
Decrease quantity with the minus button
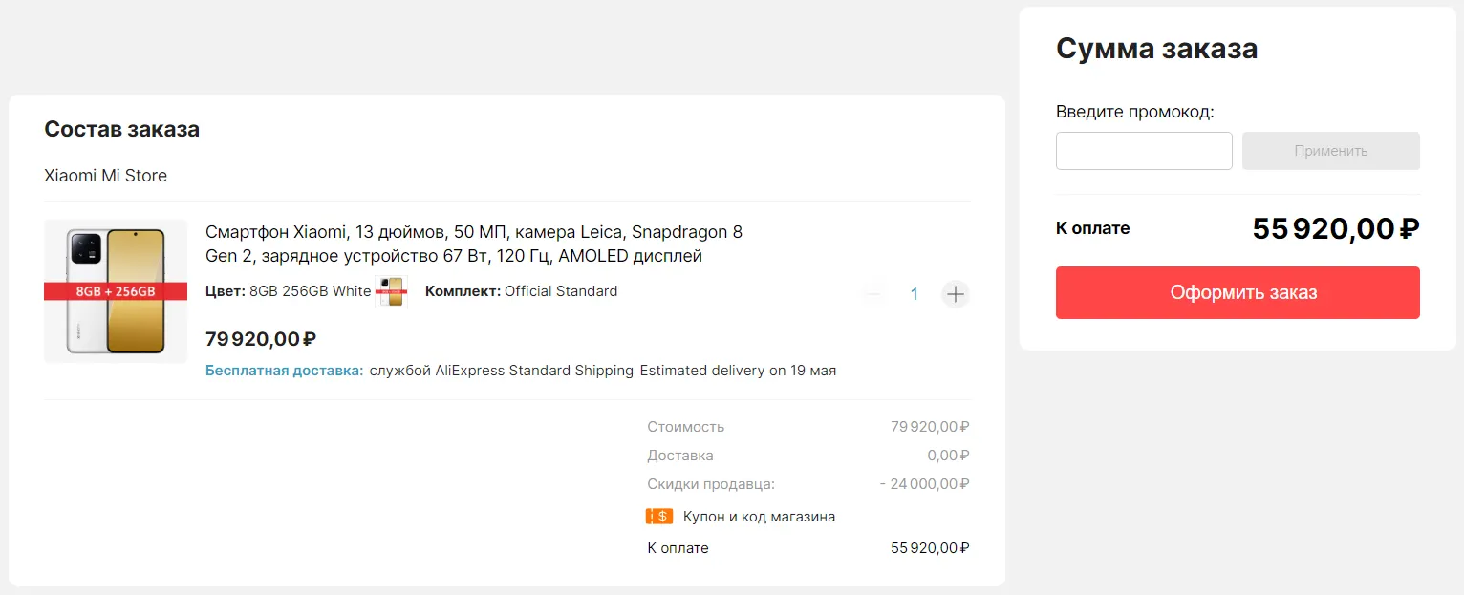pyautogui.click(x=873, y=294)
